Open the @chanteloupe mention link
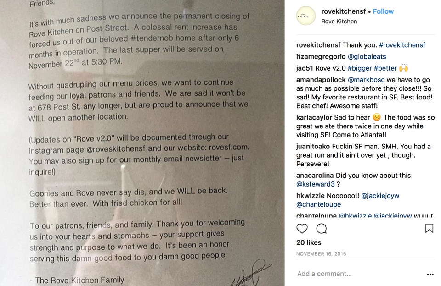The width and height of the screenshot is (441, 286). (x=318, y=204)
